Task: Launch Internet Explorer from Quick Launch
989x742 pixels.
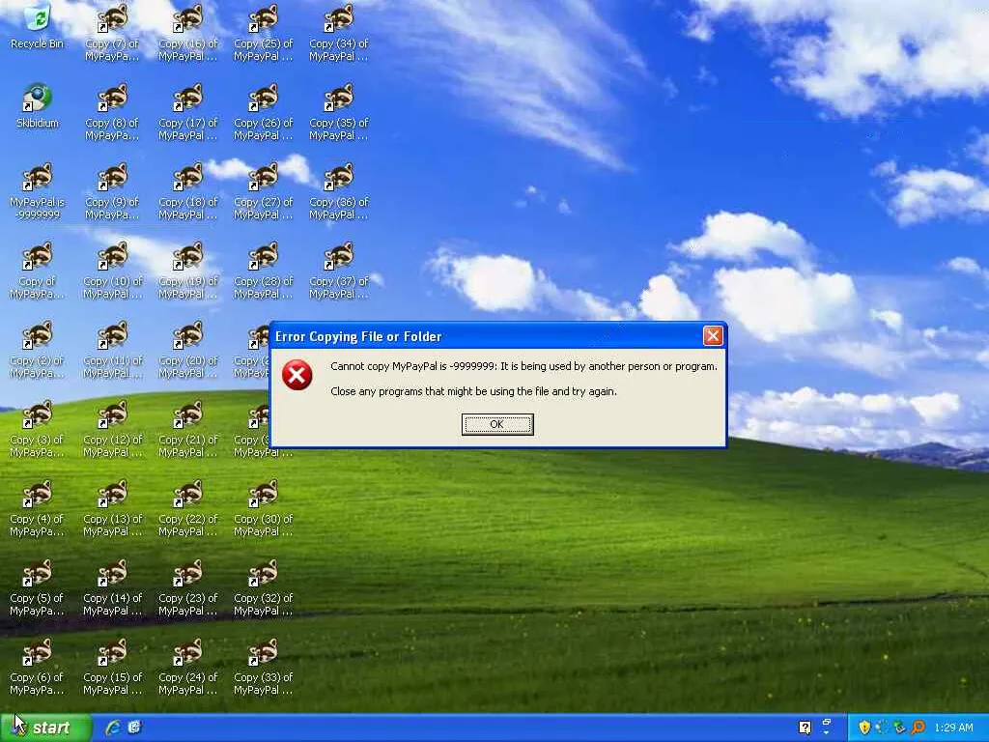Action: [113, 728]
